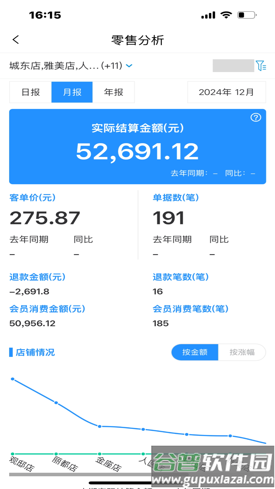Tap the 丽都店 axis label
This screenshot has width=275, height=489.
pyautogui.click(x=65, y=464)
